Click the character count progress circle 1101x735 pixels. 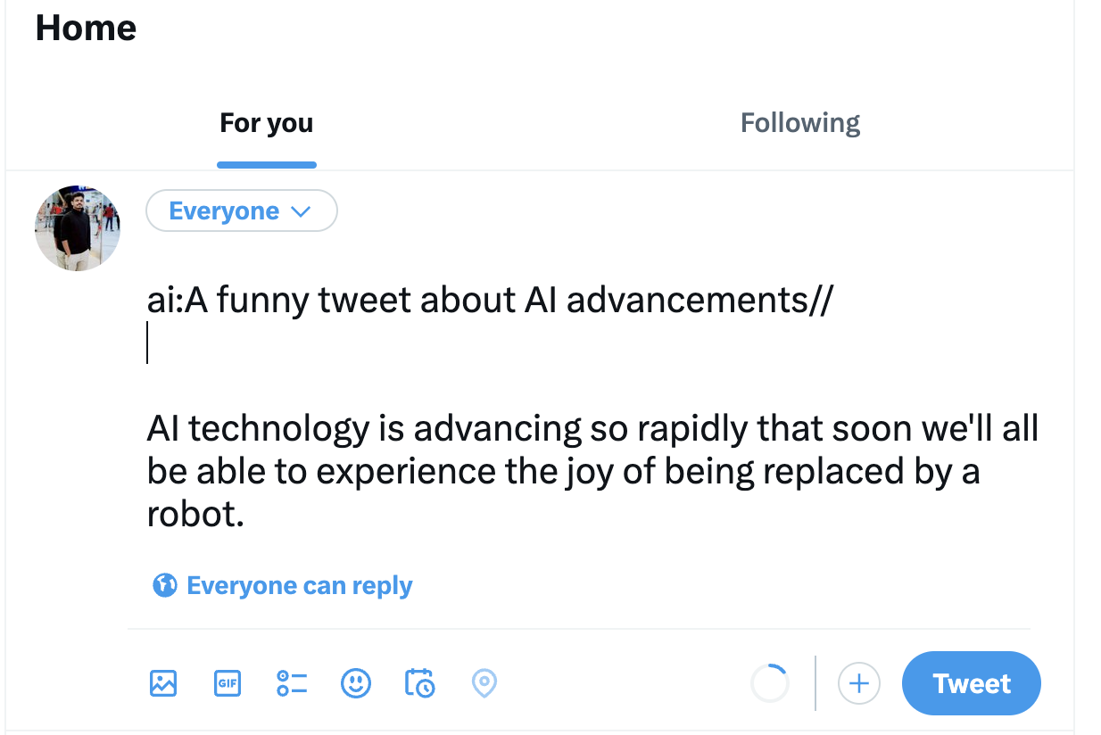[769, 683]
